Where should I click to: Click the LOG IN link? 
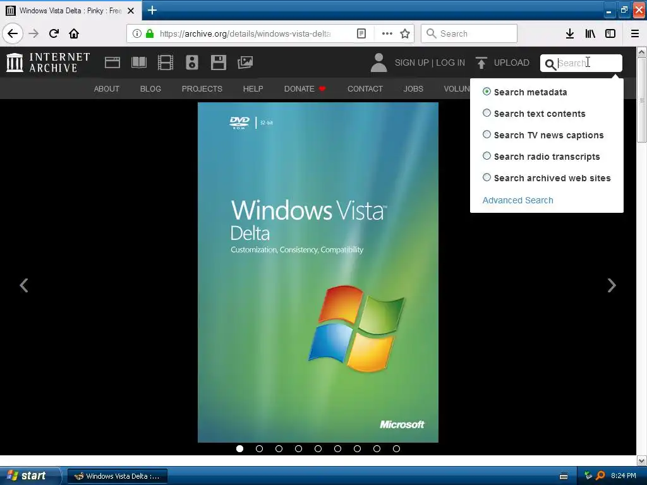point(450,63)
